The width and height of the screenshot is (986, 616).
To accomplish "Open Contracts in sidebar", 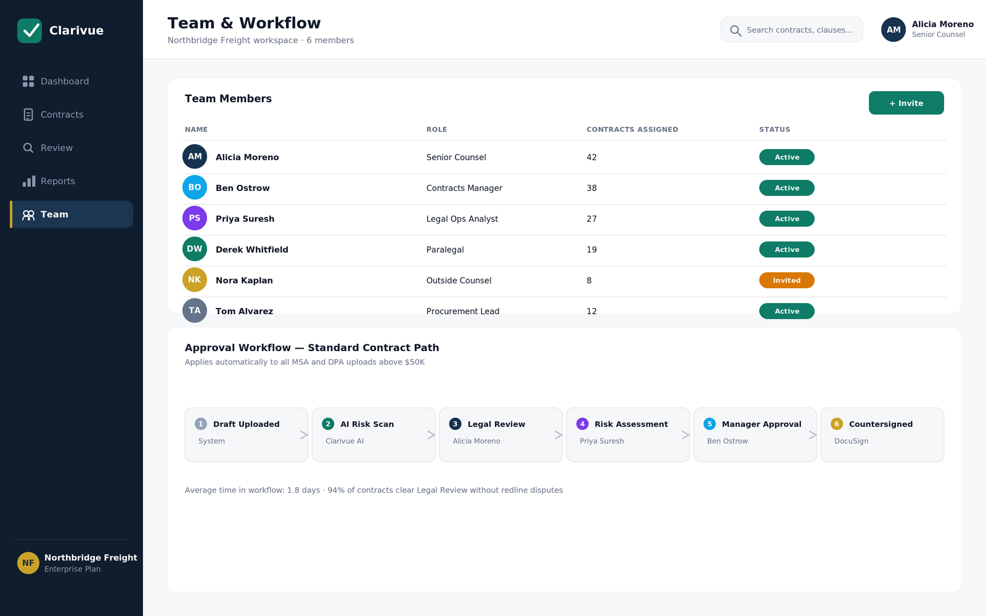I will tap(71, 115).
